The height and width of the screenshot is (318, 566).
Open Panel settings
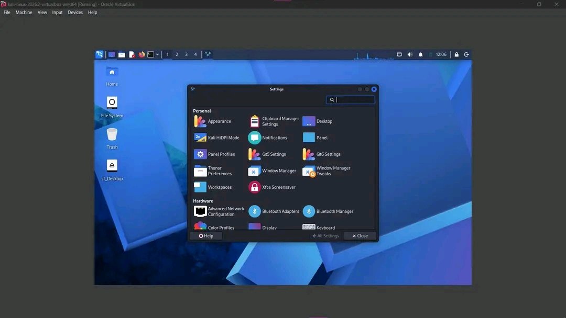(315, 138)
